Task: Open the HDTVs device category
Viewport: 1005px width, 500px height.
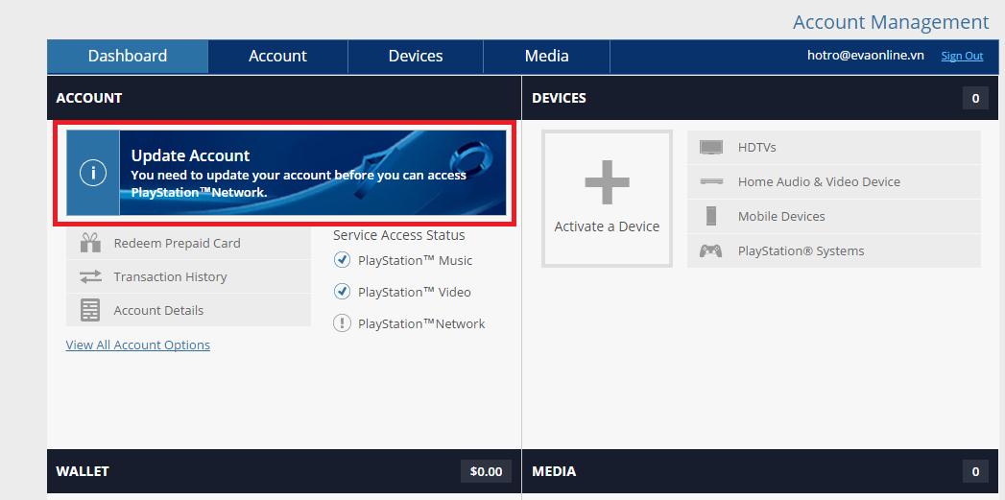Action: click(x=834, y=148)
